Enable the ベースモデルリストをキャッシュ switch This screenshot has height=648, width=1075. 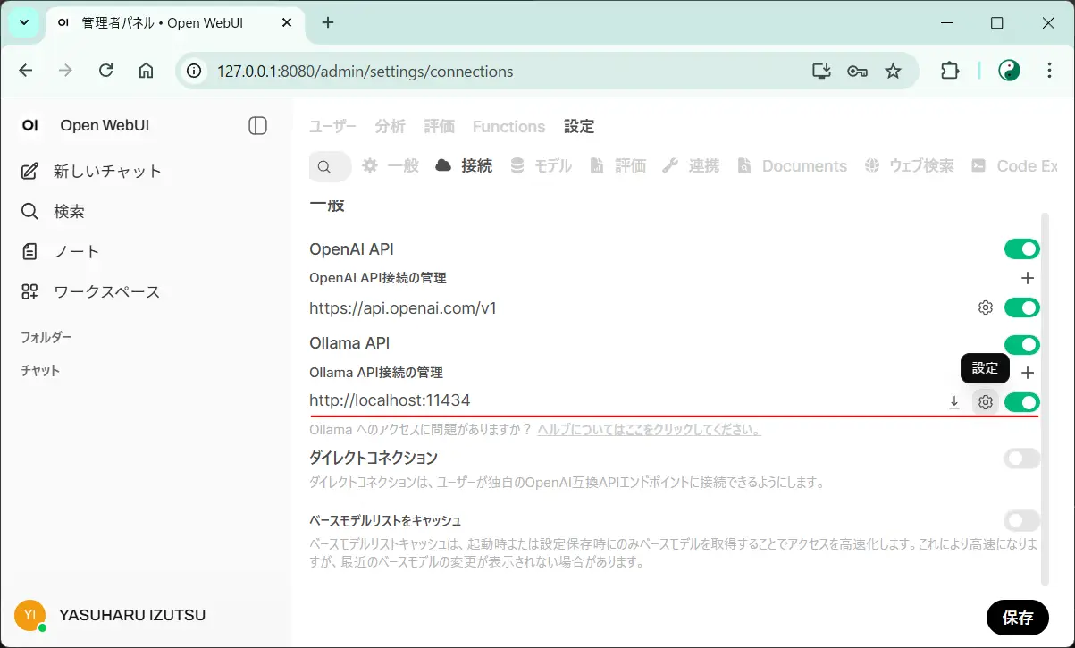1022,520
